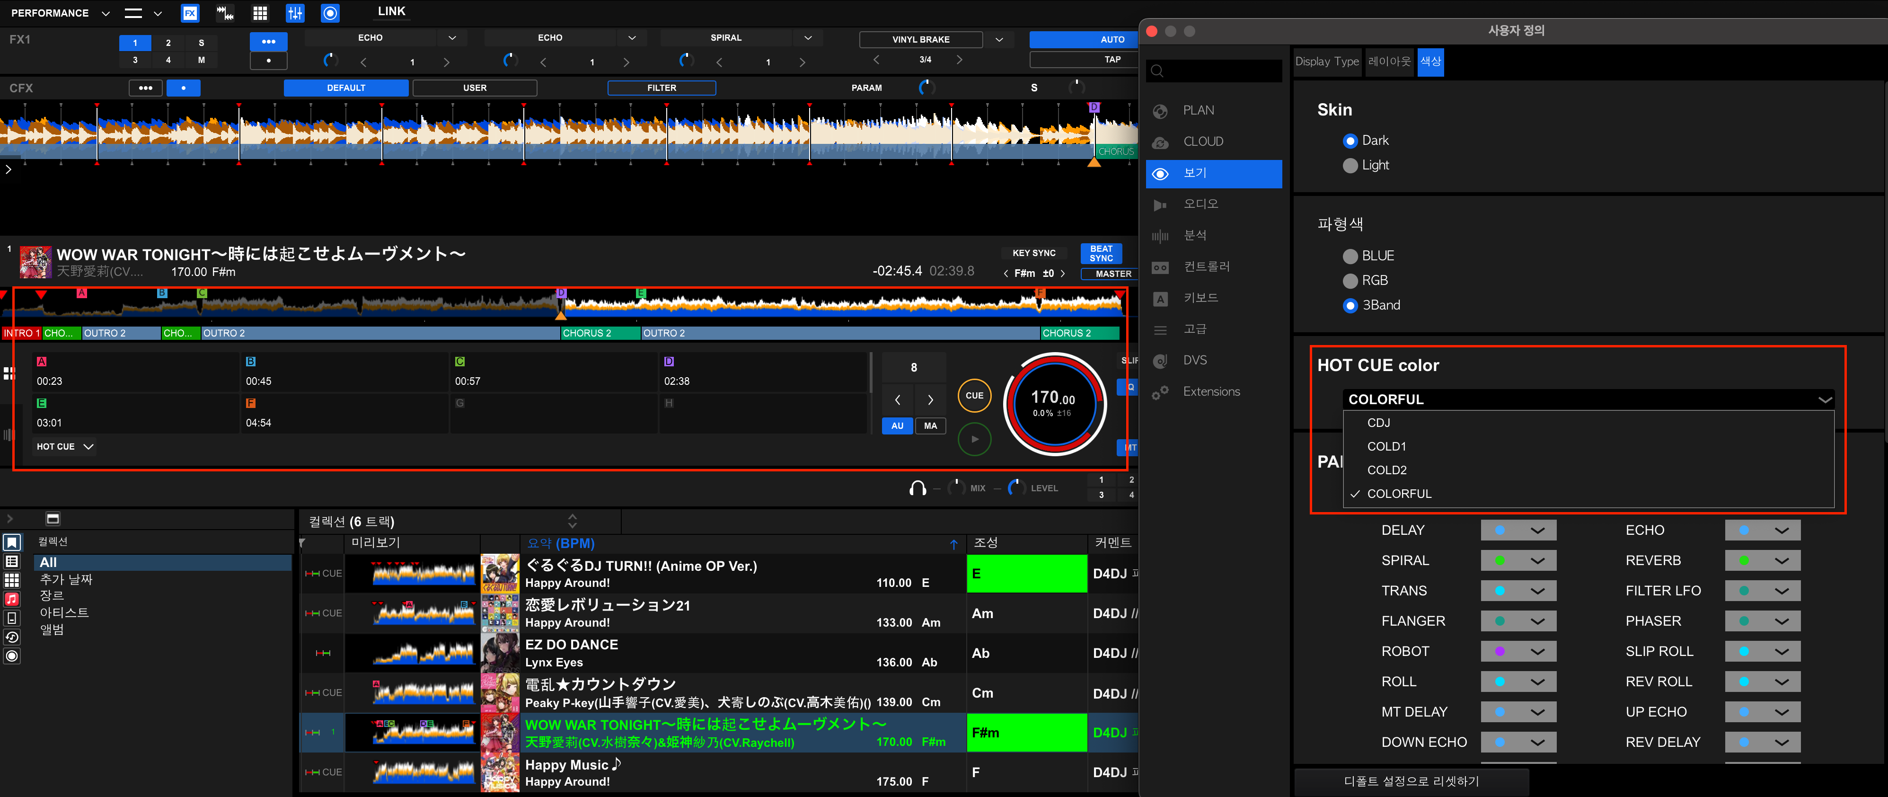Select the Light skin radio button
1888x797 pixels.
pyautogui.click(x=1350, y=166)
